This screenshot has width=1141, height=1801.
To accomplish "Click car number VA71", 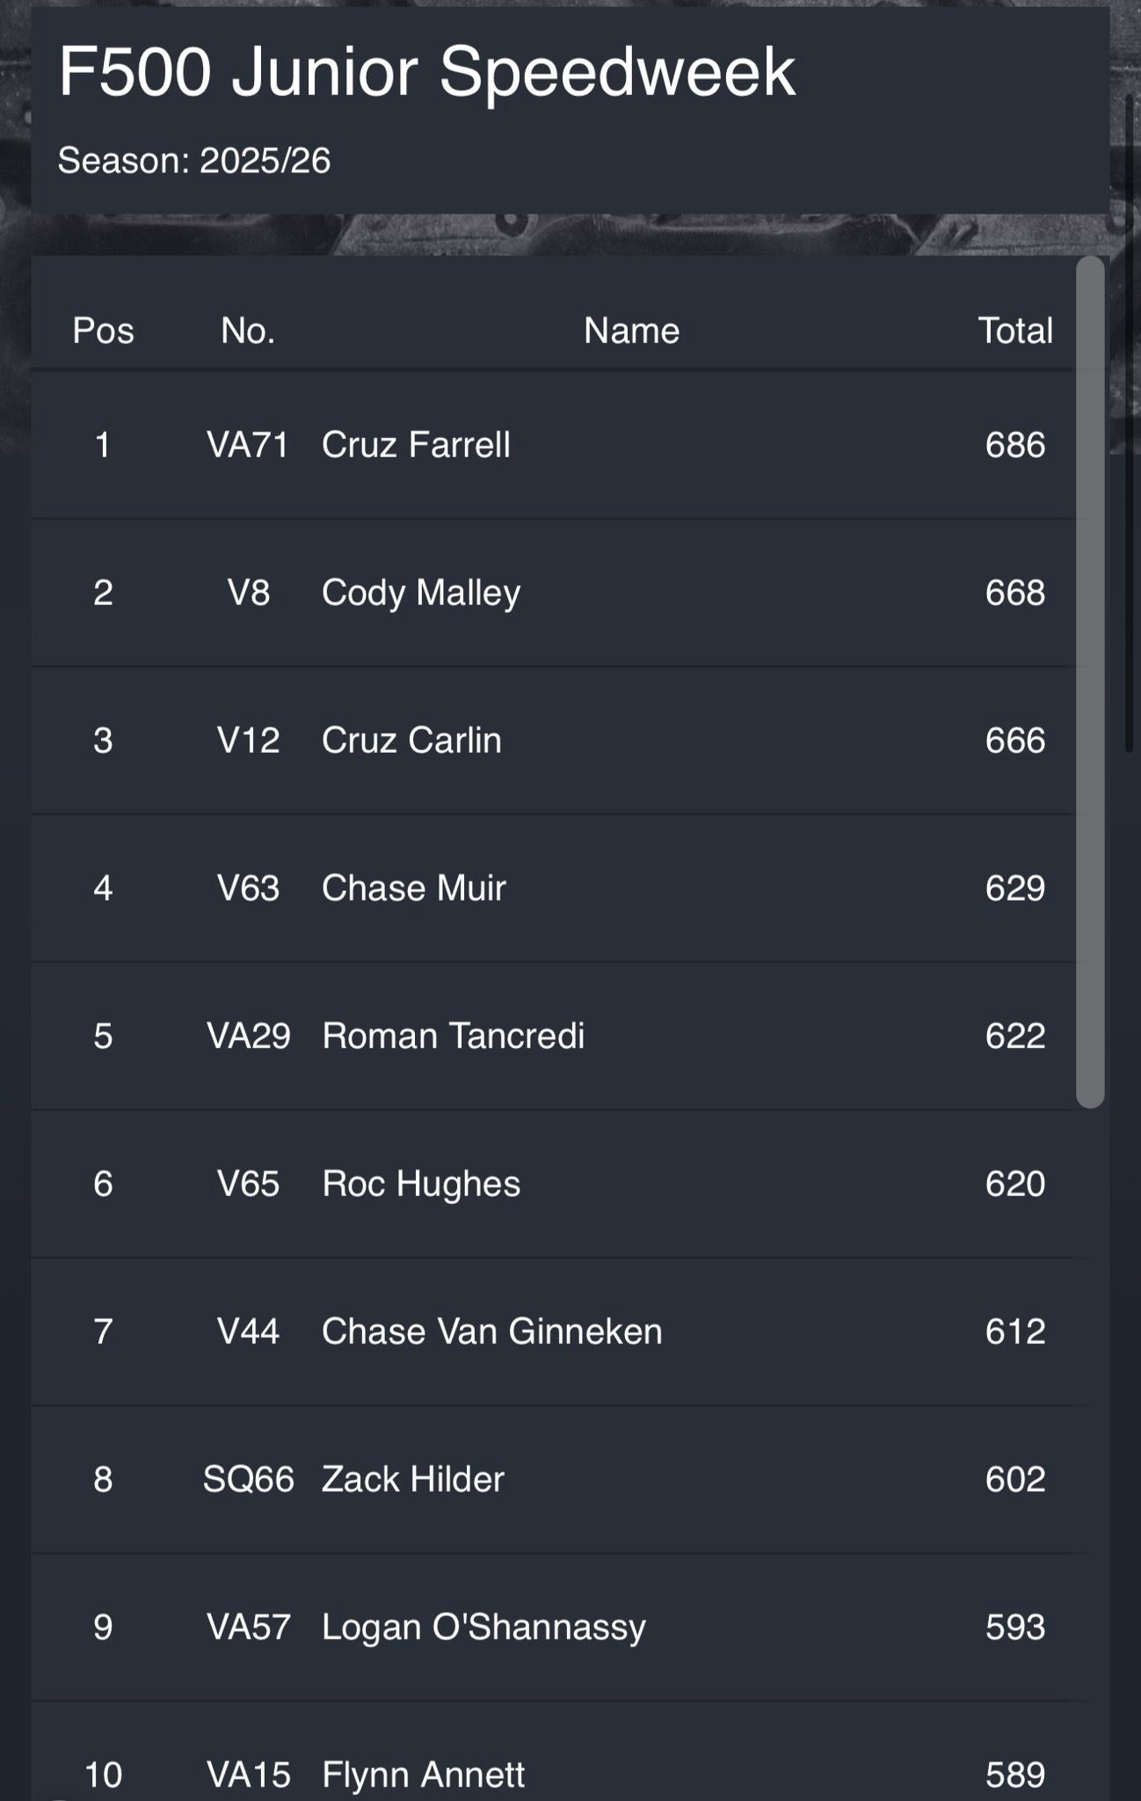I will pyautogui.click(x=248, y=445).
